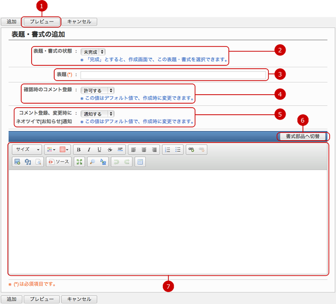Open the 通知する notification dropdown
Image resolution: width=336 pixels, height=304 pixels.
click(97, 114)
